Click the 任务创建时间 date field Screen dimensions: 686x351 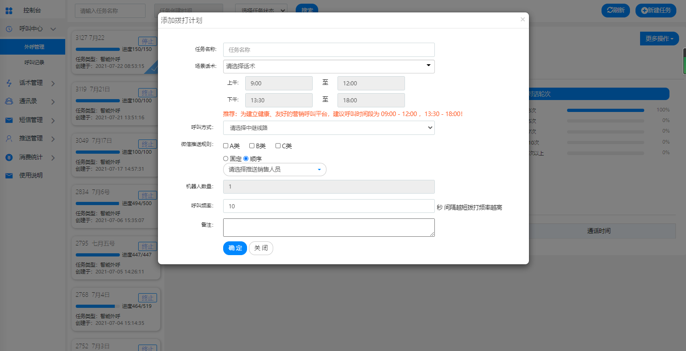point(189,10)
